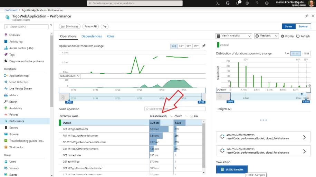Screen dimensions: 316x177
Task: Click the sidebar Search (Ctrl+/) box
Action: point(26,27)
